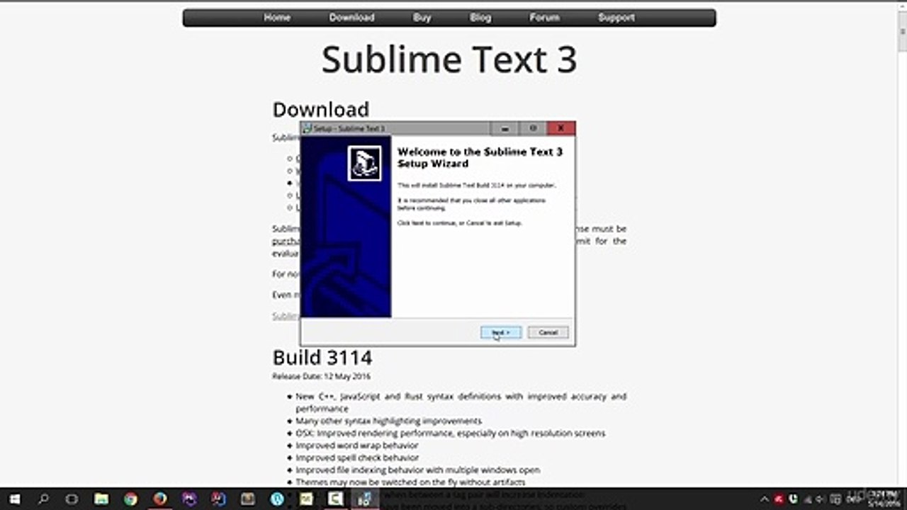Launch Google Chrome from the taskbar
Viewport: 907px width, 510px height.
pyautogui.click(x=130, y=499)
